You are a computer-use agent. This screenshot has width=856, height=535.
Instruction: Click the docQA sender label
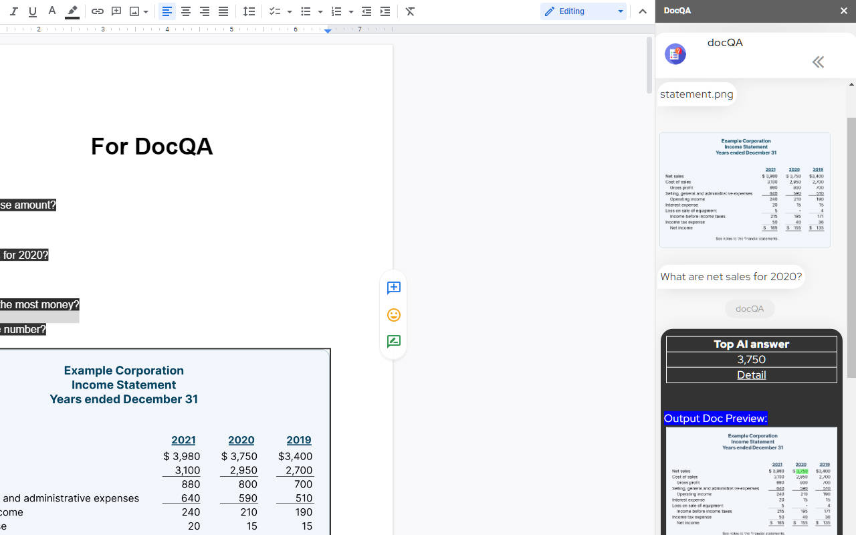point(750,309)
